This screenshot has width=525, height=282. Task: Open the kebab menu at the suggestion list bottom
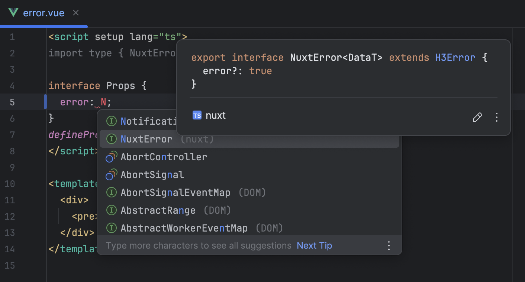click(389, 245)
